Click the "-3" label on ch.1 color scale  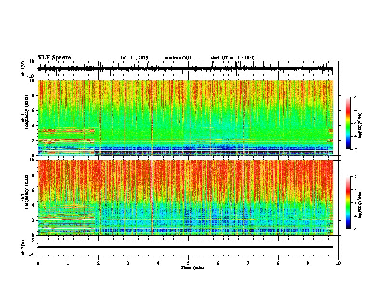(x=355, y=97)
